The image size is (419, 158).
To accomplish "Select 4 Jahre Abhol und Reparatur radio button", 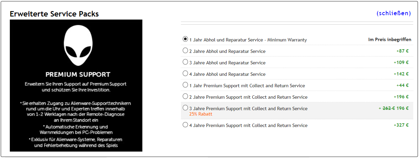I will [185, 73].
